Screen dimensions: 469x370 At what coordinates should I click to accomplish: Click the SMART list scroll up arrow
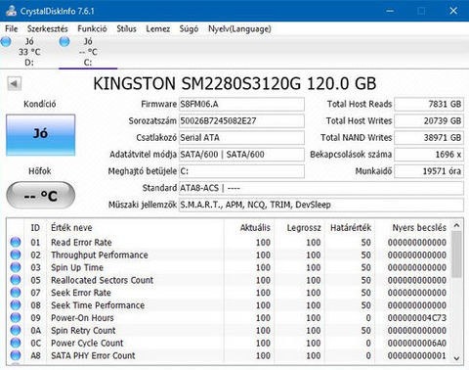[456, 225]
